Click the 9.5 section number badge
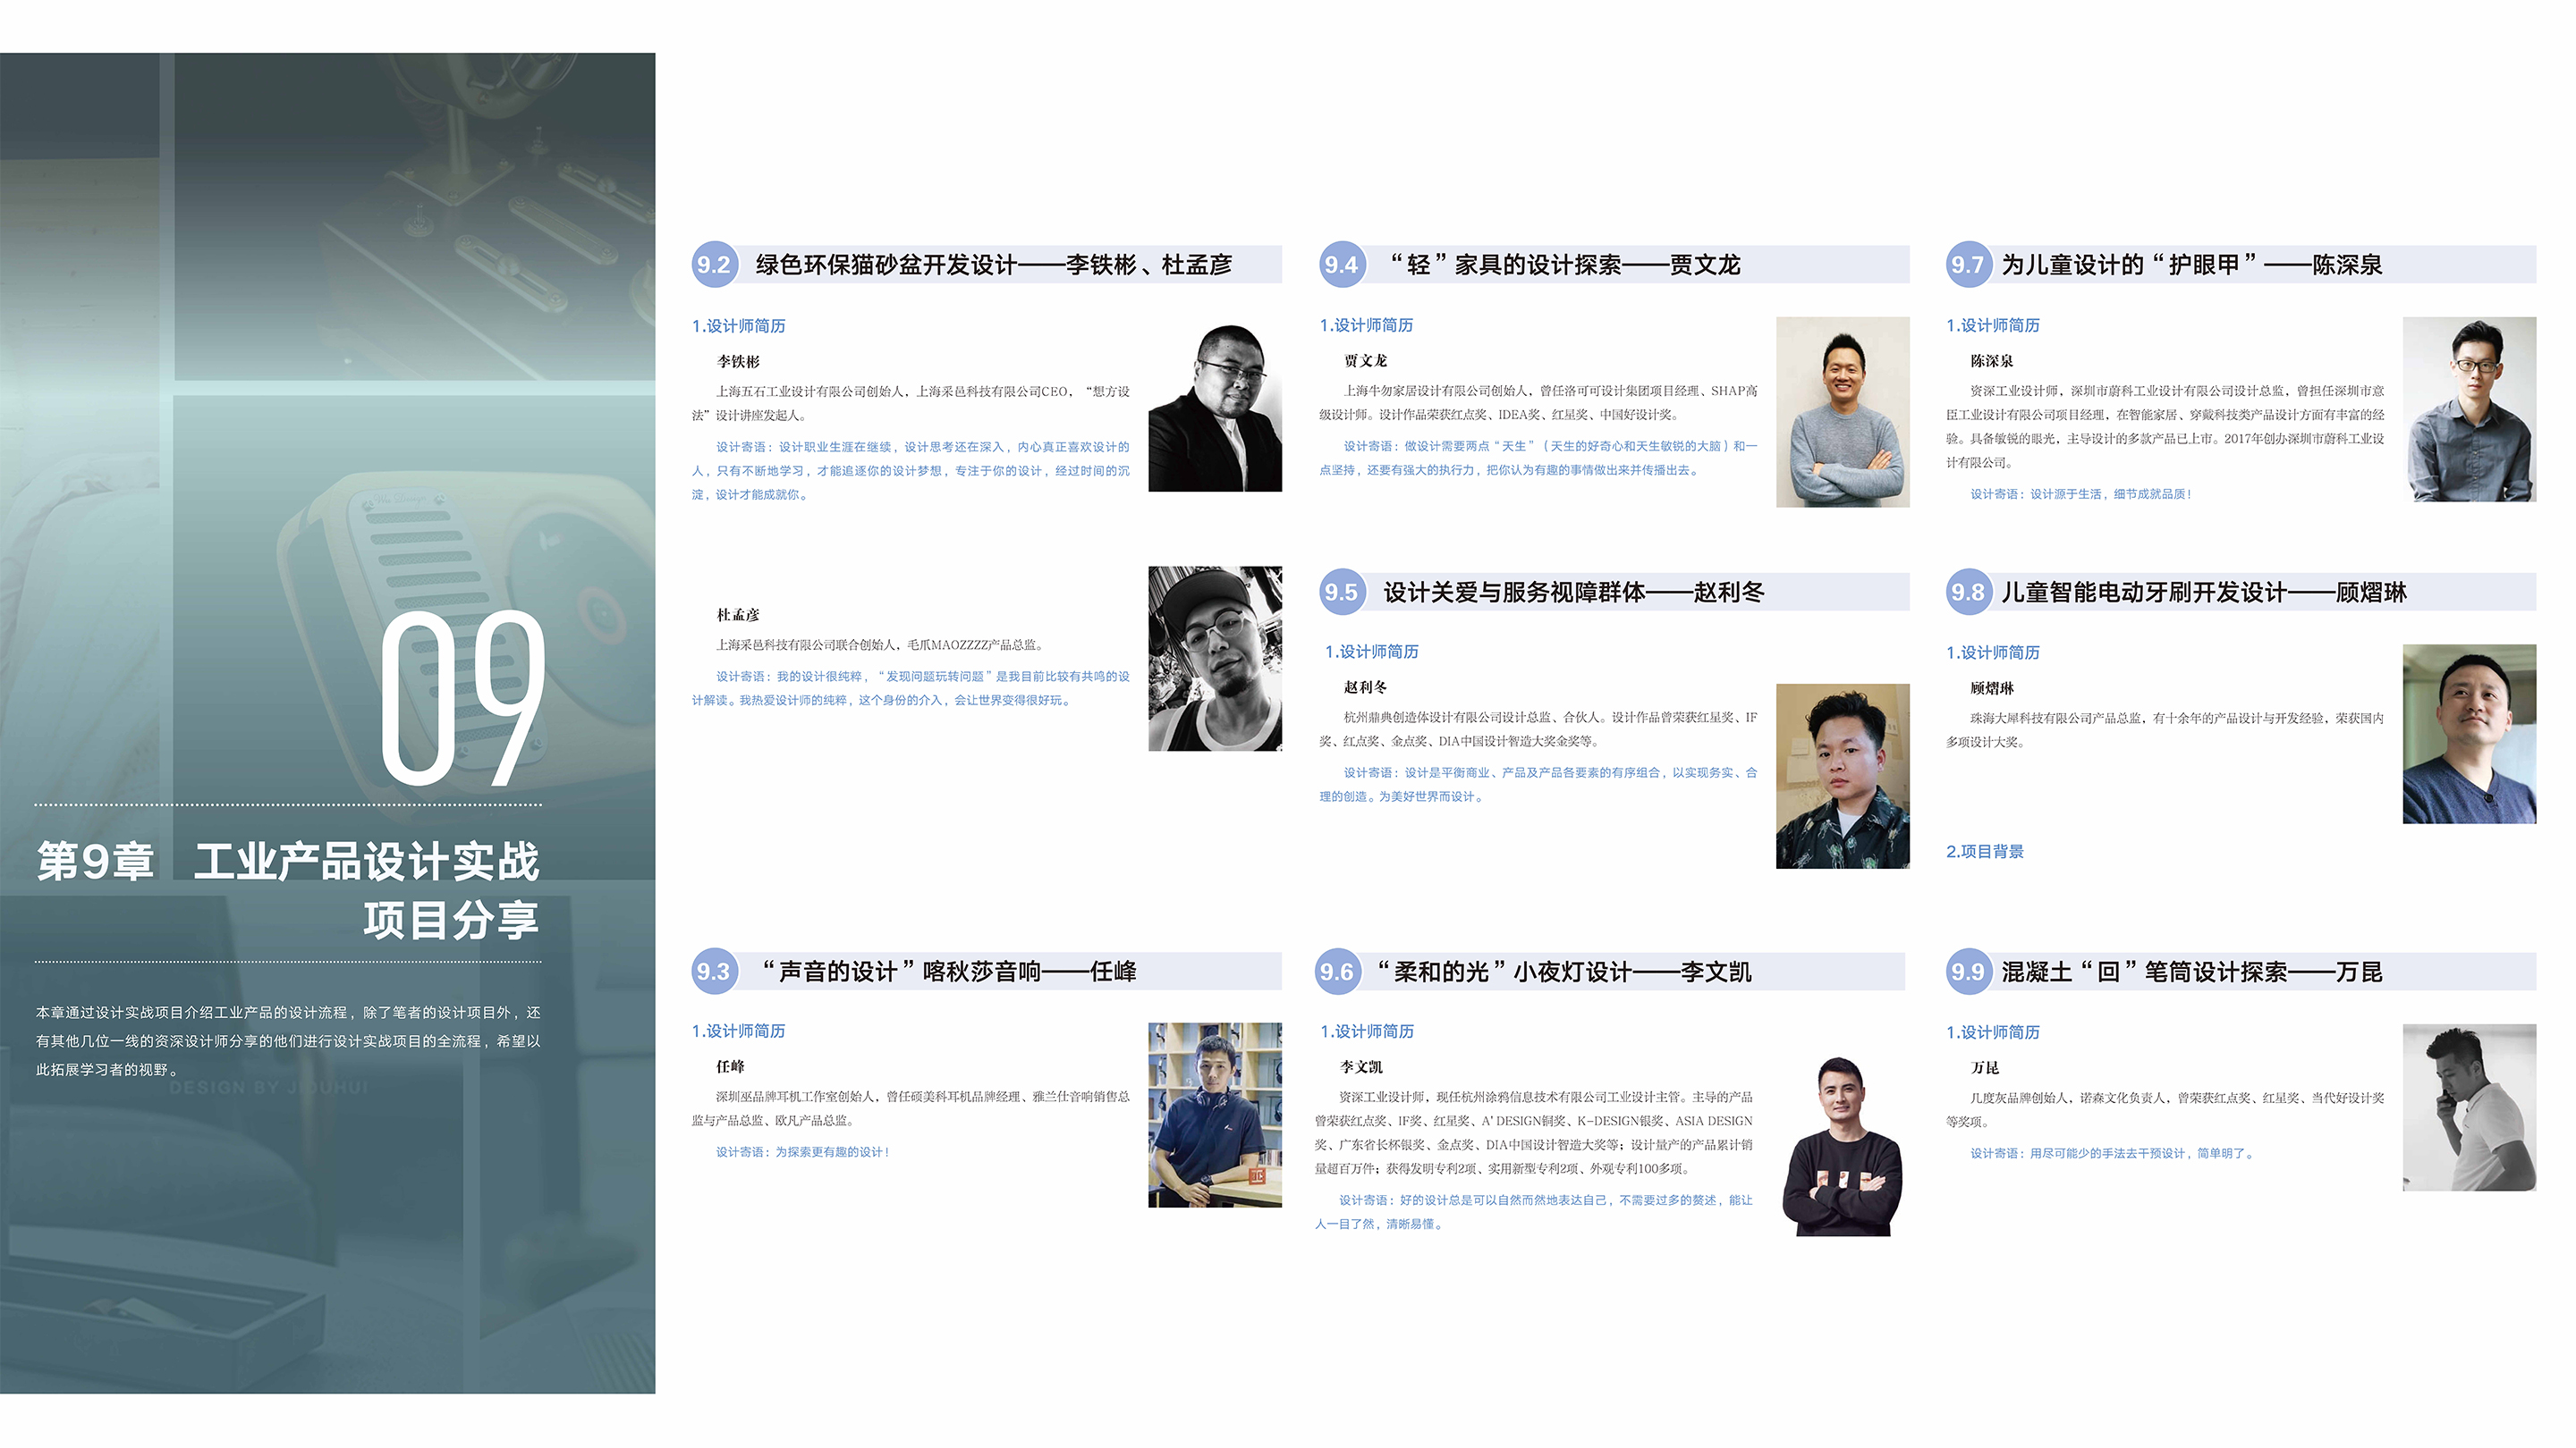Viewport: 2576px width, 1448px height. (1341, 592)
